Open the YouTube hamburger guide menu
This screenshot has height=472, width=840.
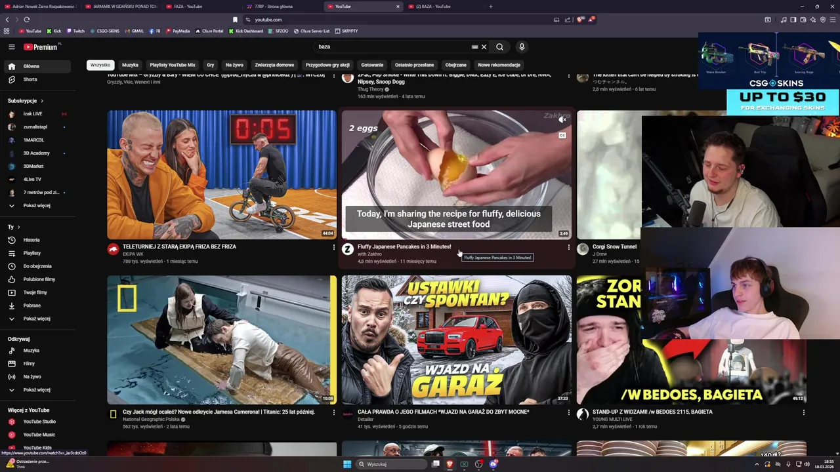point(11,47)
